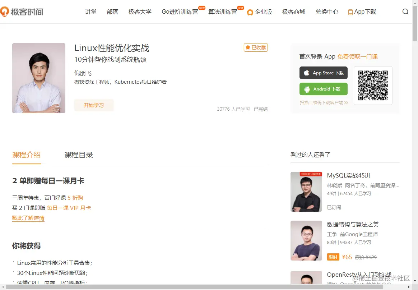The height and width of the screenshot is (290, 418).
Task: Click 扫描二维码下载客户端 link
Action: [x=324, y=102]
